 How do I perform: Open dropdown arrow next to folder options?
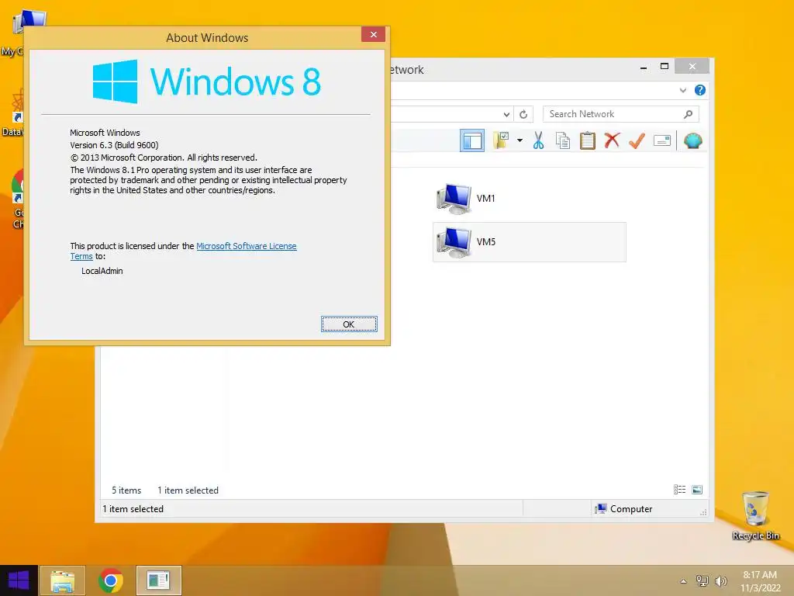tap(520, 140)
